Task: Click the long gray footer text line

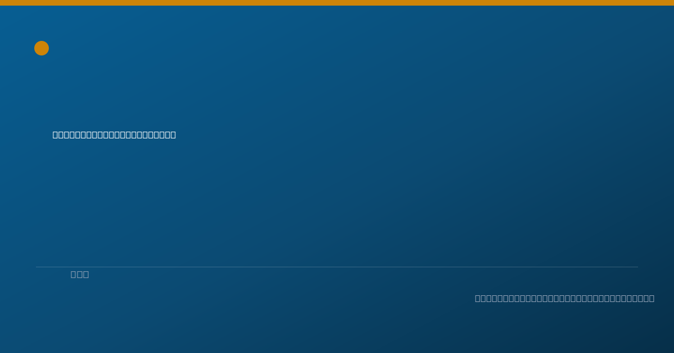Action: (564, 298)
